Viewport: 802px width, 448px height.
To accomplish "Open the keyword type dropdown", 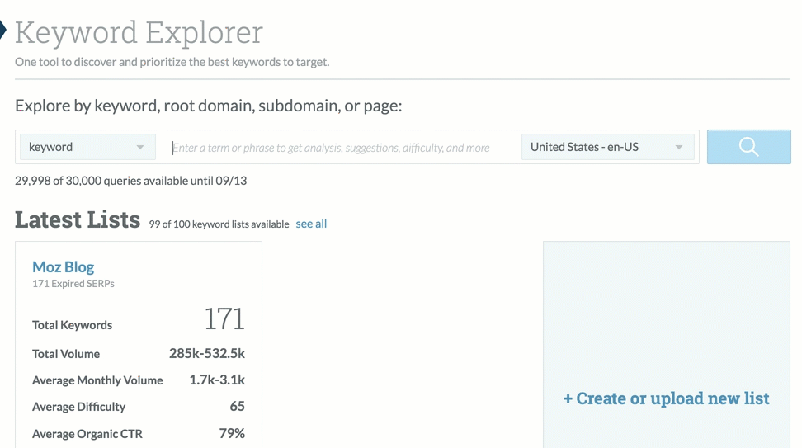I will click(86, 147).
